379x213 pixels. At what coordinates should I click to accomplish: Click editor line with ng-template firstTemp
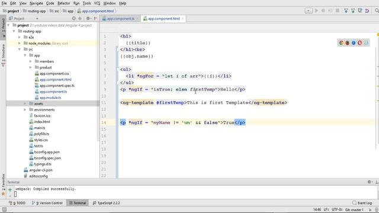pos(204,102)
